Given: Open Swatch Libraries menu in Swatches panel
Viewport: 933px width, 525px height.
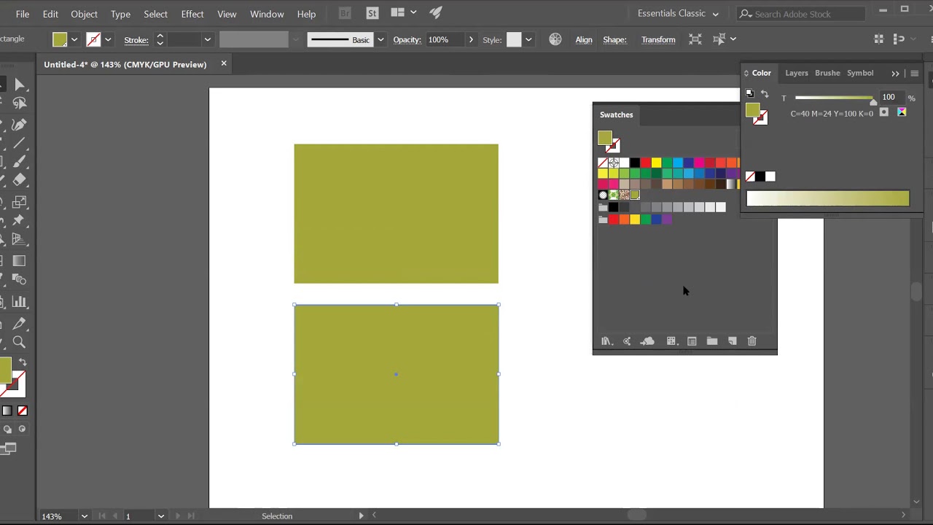Looking at the screenshot, I should [606, 341].
